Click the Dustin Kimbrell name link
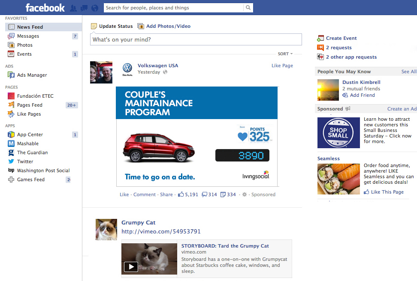This screenshot has width=417, height=281. [x=361, y=82]
